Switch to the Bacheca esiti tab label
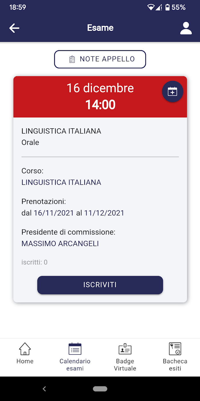This screenshot has width=200, height=401. click(x=175, y=365)
